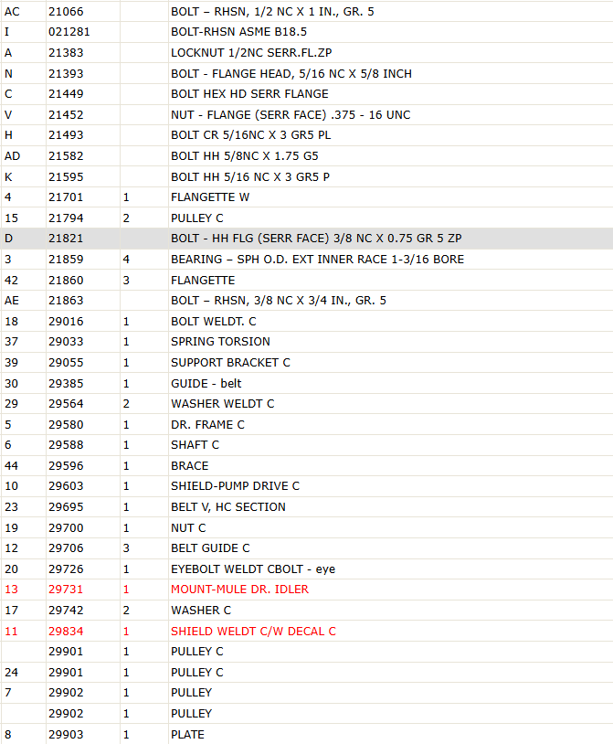Screen dimensions: 613x744
Task: Click the BOLT HH 5/8NC X 1.75 G5 row
Action: pyautogui.click(x=306, y=155)
